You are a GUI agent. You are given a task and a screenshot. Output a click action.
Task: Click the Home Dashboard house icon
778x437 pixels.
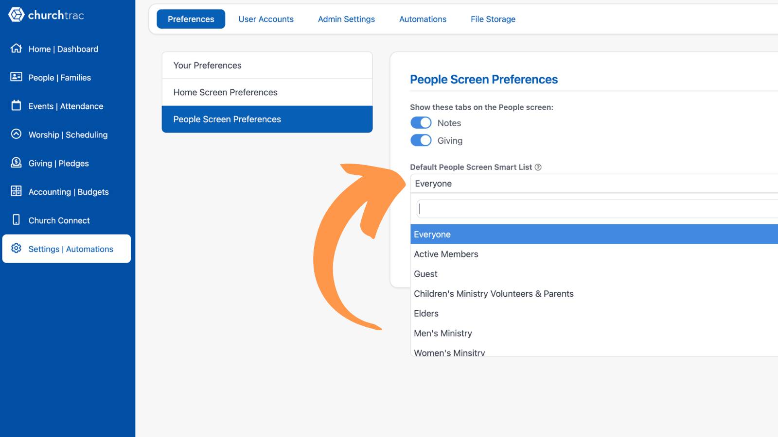point(16,48)
